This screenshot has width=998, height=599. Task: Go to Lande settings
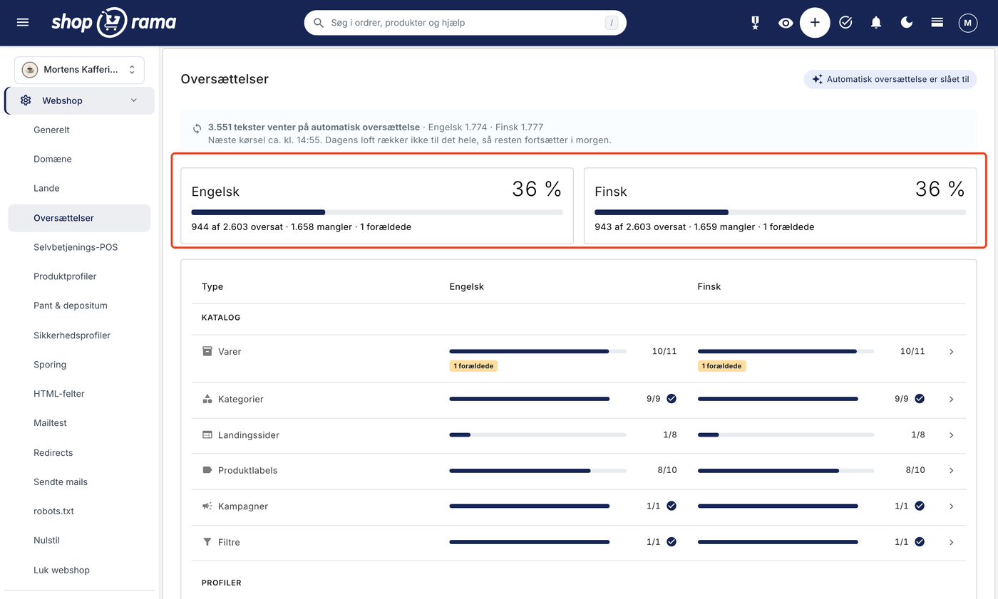point(46,188)
